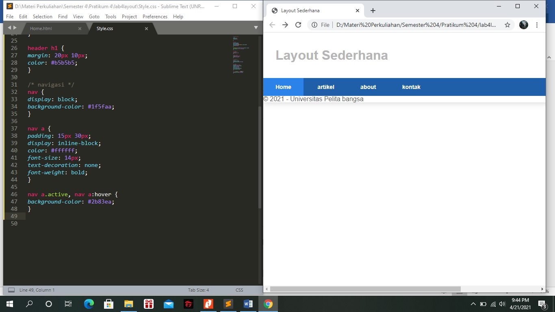
Task: Open Windows Search in the taskbar
Action: click(28, 303)
